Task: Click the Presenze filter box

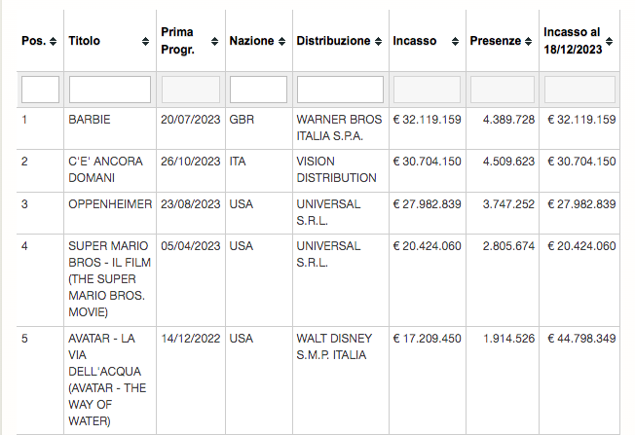Action: pyautogui.click(x=503, y=90)
